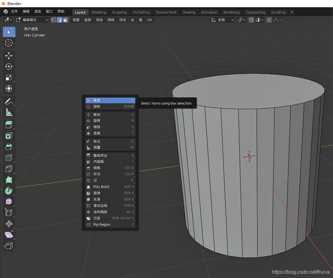Toggle snapping magnet in header

click(251, 20)
